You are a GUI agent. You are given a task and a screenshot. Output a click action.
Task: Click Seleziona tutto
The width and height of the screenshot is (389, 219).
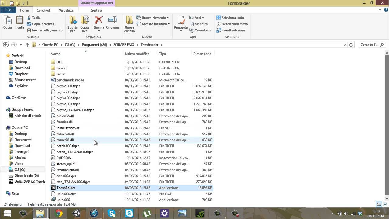pyautogui.click(x=230, y=18)
